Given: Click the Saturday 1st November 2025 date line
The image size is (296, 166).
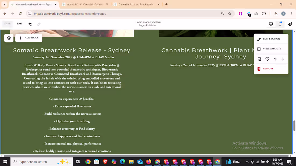Looking at the screenshot, I should (x=73, y=57).
